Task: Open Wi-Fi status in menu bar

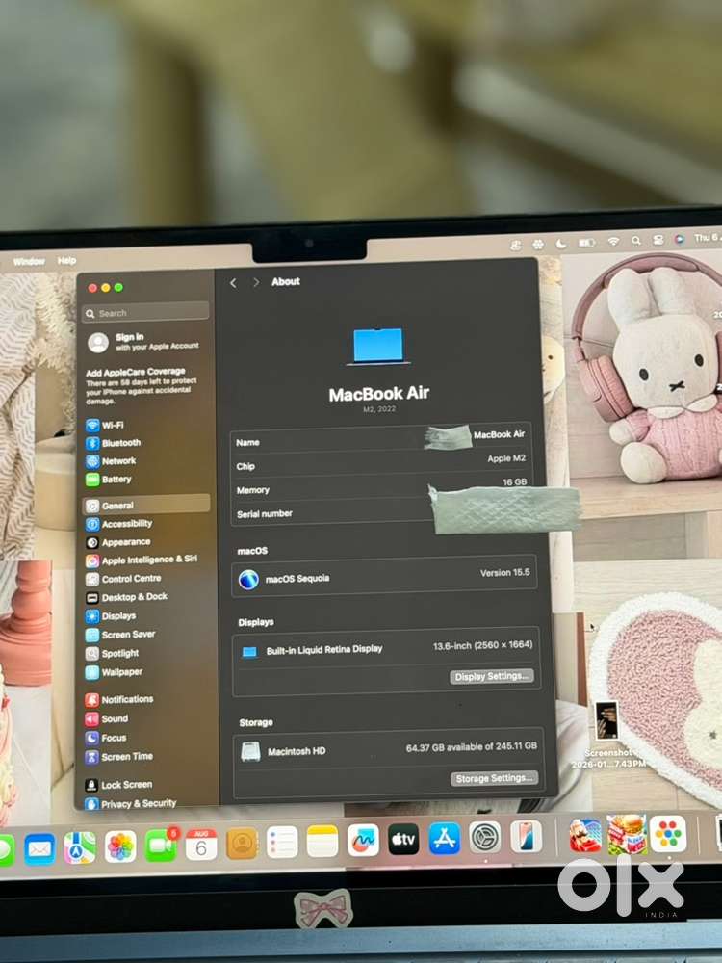Action: (x=613, y=242)
